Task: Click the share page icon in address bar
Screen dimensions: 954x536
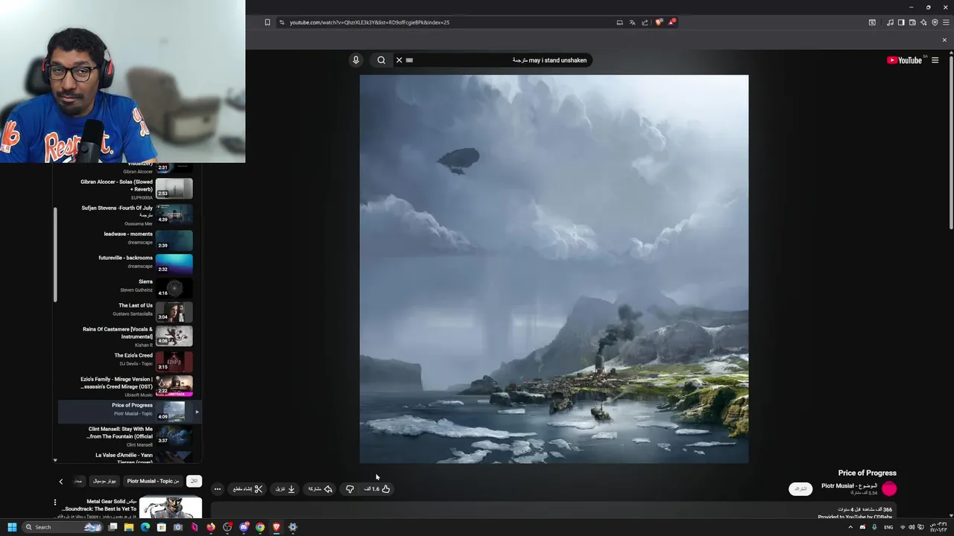Action: pyautogui.click(x=645, y=22)
